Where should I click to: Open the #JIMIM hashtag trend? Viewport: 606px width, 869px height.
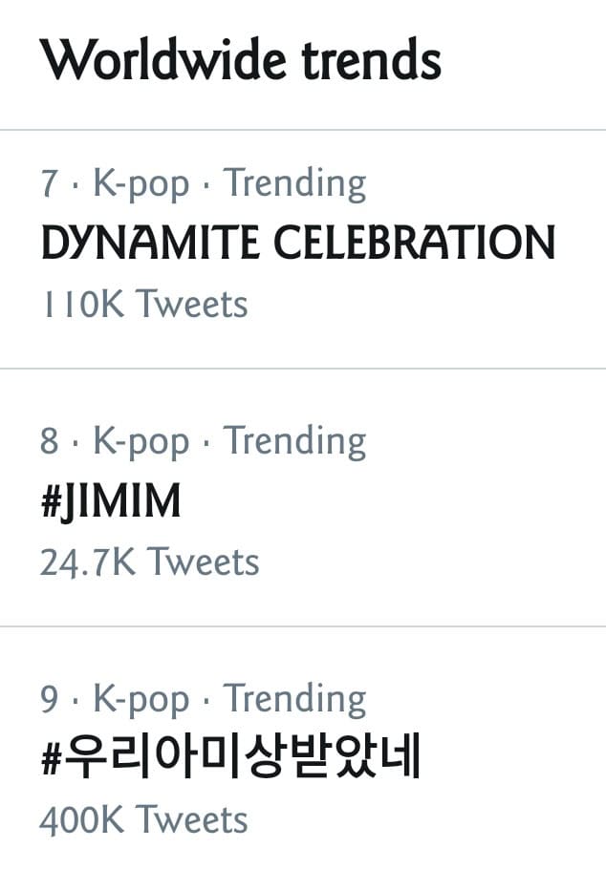click(111, 502)
